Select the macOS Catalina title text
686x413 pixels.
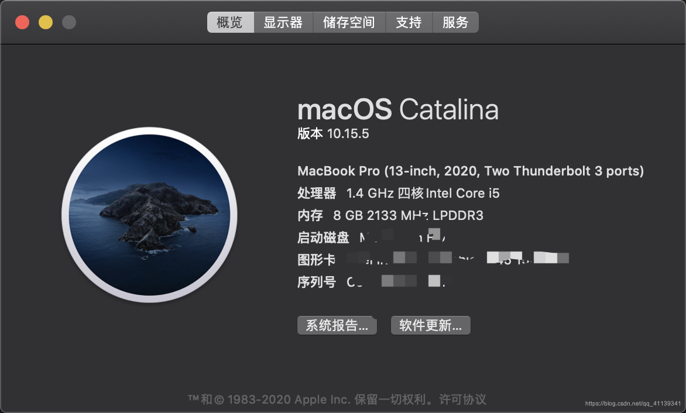pyautogui.click(x=397, y=109)
